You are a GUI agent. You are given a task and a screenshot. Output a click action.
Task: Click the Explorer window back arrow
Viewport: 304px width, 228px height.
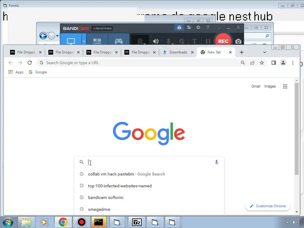43,36
